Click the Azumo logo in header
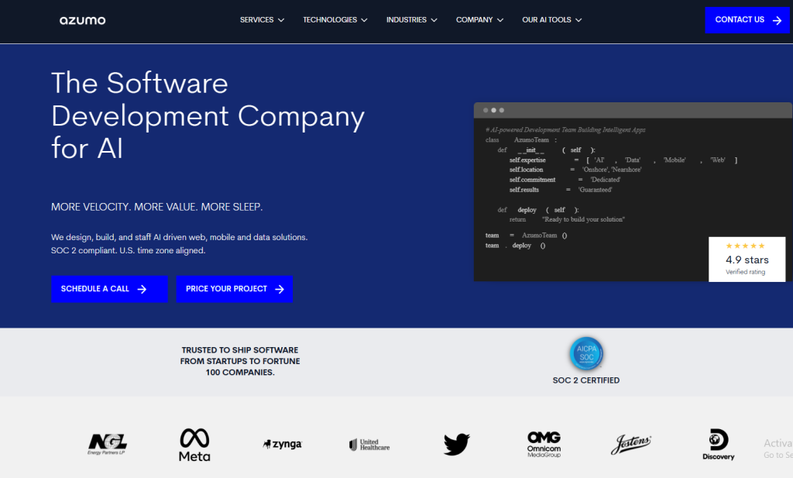The height and width of the screenshot is (478, 793). coord(82,20)
